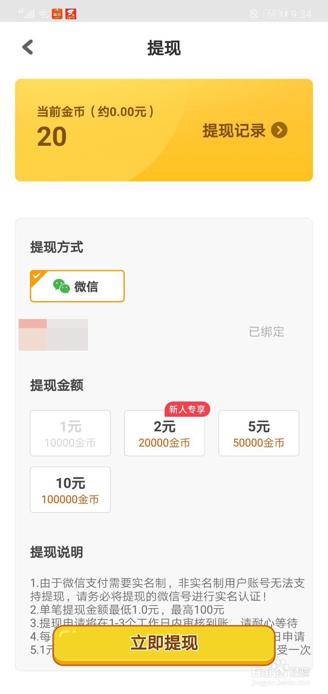Tap the muted notification bell icon
The width and height of the screenshot is (328, 694).
pyautogui.click(x=254, y=14)
